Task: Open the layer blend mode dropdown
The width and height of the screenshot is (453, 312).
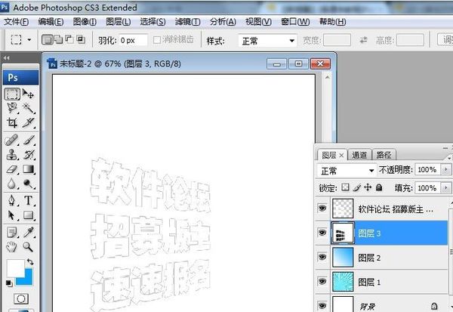Action: click(x=347, y=171)
